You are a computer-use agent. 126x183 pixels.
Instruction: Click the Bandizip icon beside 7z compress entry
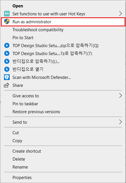[7, 53]
